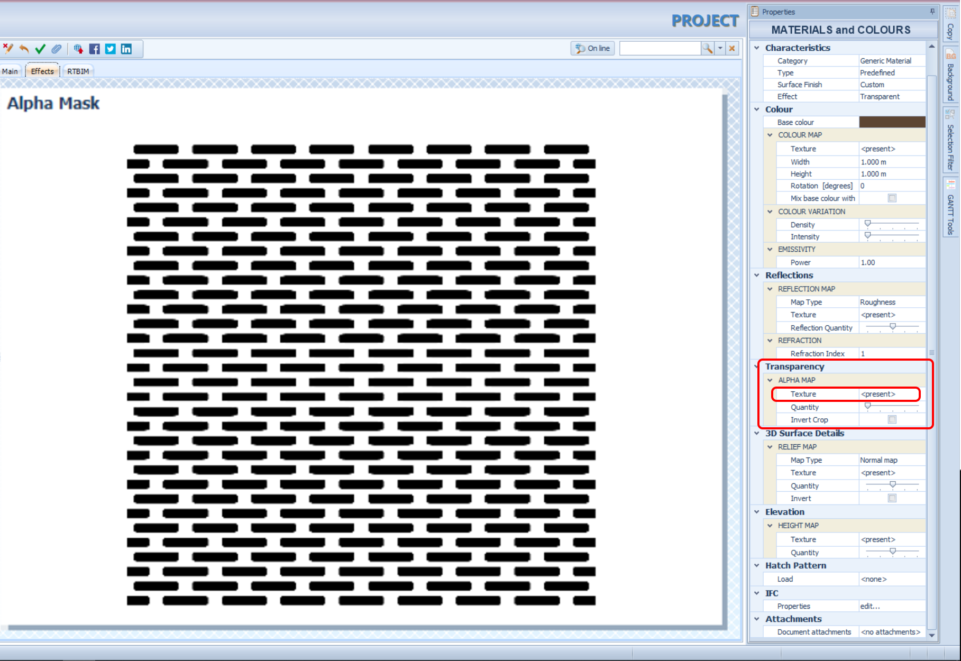This screenshot has height=661, width=961.
Task: Confirm changes with the green checkmark
Action: click(40, 49)
